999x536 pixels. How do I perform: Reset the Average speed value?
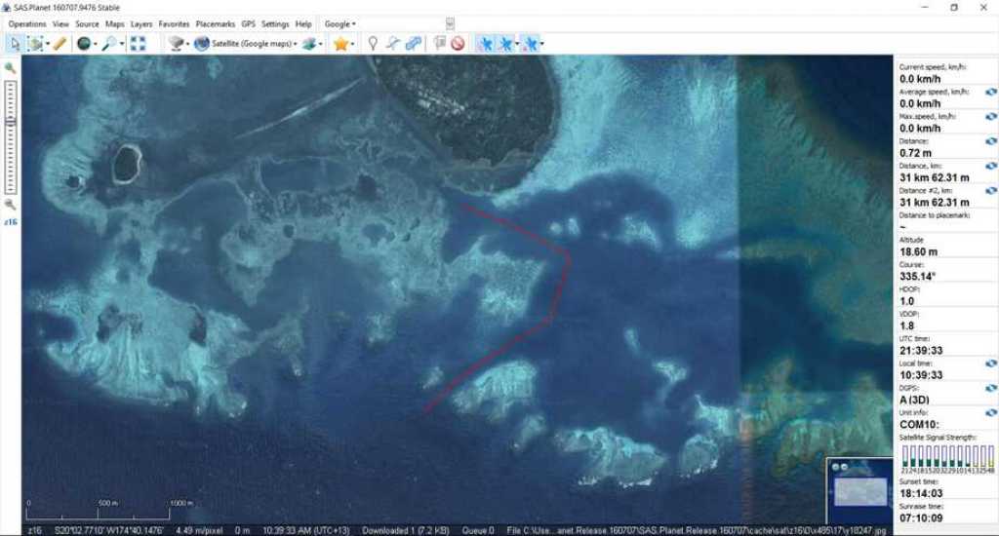(990, 92)
